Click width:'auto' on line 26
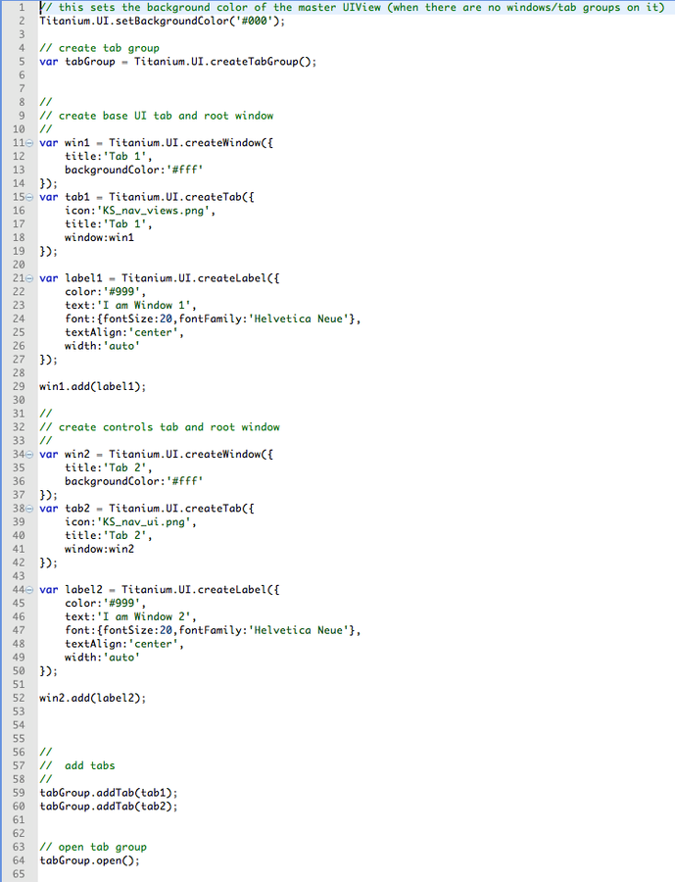Viewport: 675px width, 882px height. [102, 346]
